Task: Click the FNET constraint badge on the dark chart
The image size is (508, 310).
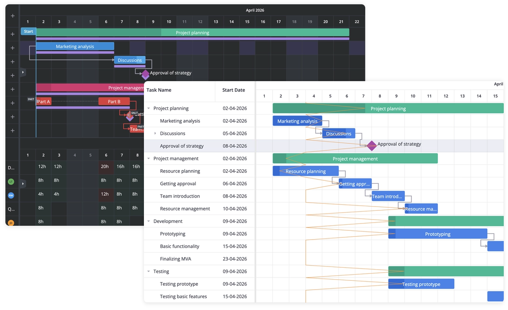Action: (140, 127)
